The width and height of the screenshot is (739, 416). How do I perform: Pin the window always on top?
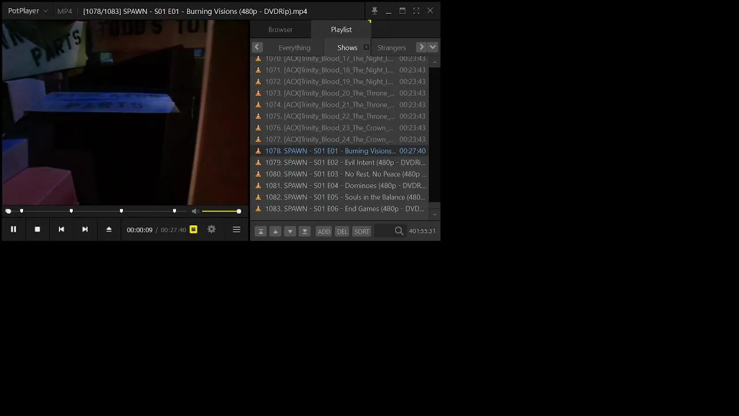(374, 10)
